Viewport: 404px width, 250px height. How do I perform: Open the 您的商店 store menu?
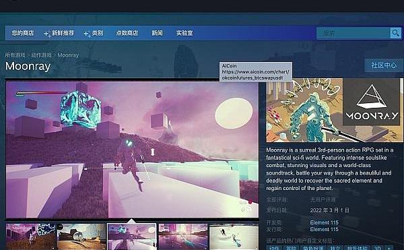coord(23,33)
